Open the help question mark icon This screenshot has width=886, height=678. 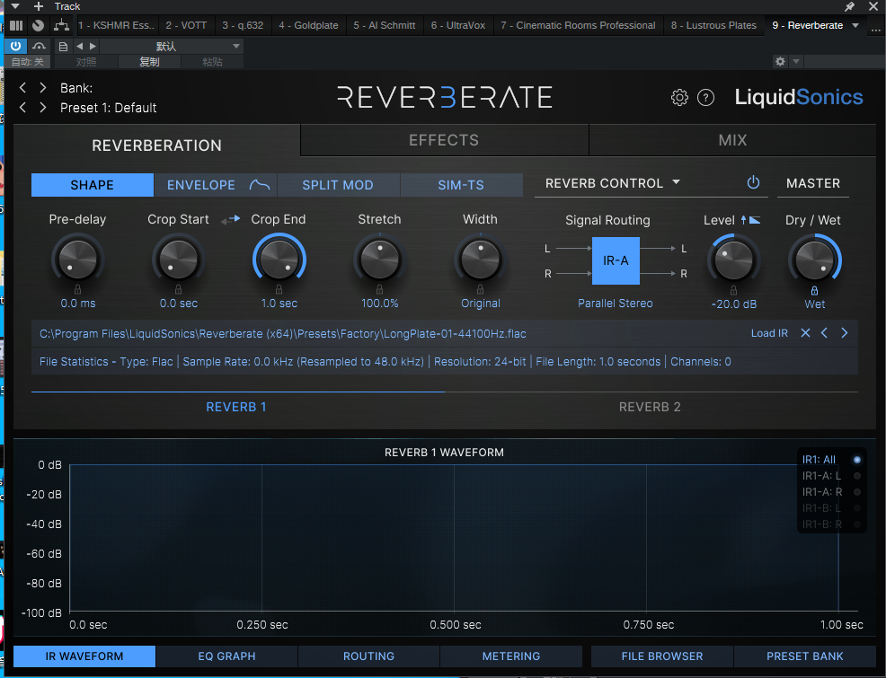coord(705,98)
